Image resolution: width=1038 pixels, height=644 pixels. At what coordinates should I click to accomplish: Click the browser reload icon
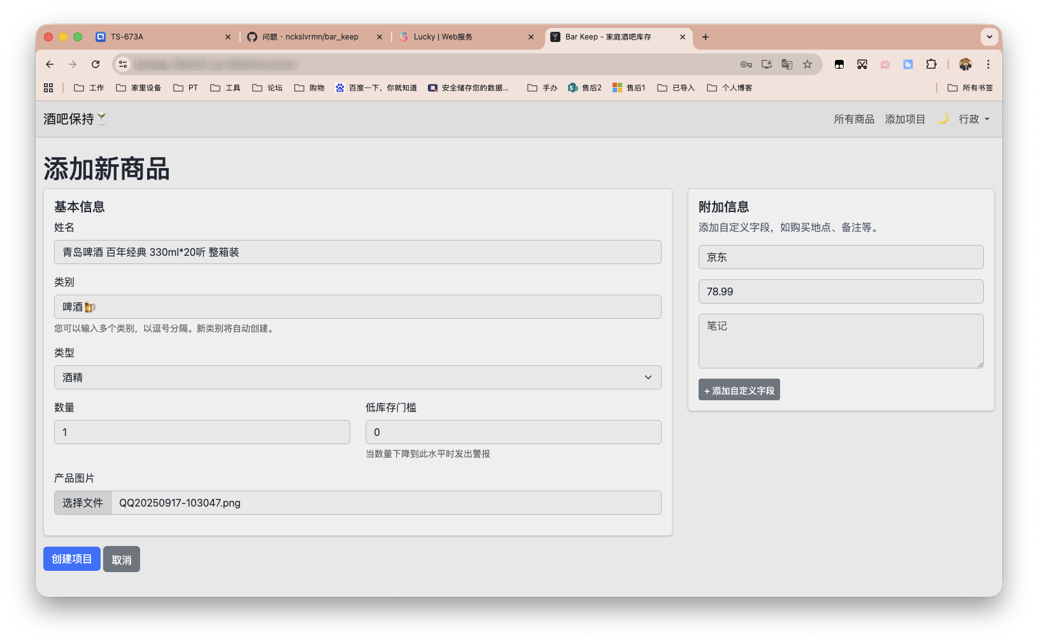(x=96, y=64)
